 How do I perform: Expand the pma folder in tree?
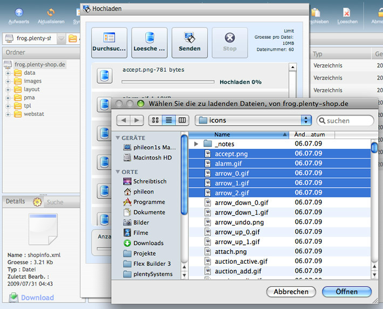[8, 98]
